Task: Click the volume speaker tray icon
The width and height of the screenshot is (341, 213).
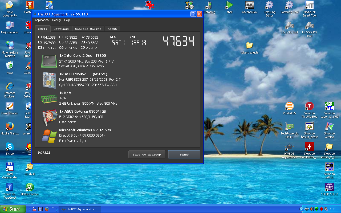Action: [x=312, y=209]
